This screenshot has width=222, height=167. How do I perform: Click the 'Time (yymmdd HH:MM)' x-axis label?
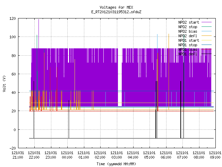point(116,164)
